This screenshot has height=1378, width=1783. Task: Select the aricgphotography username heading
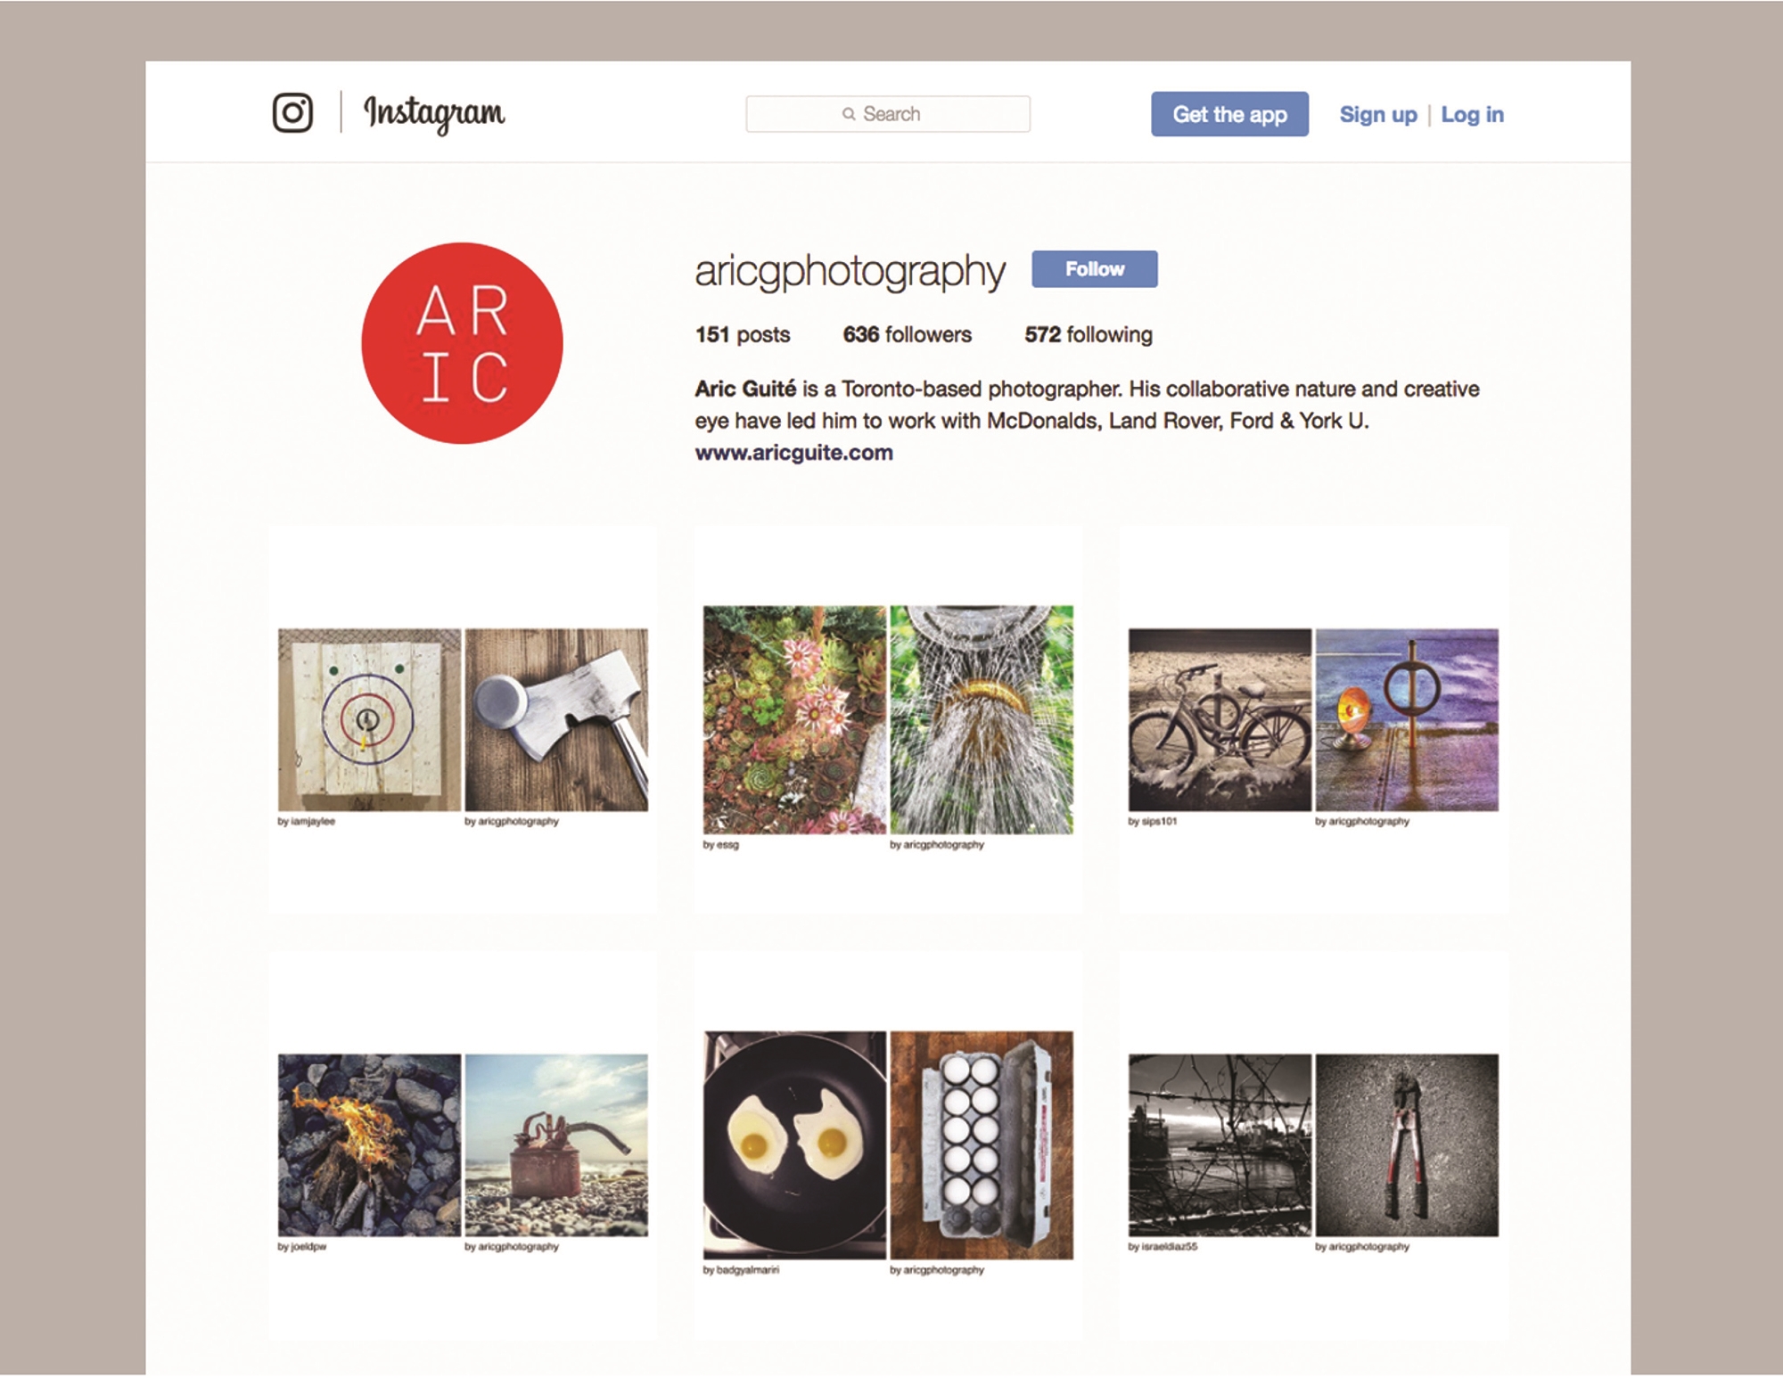point(850,271)
